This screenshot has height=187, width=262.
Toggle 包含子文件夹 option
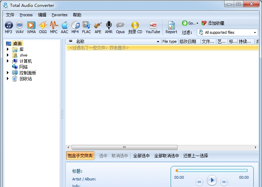(x=80, y=156)
